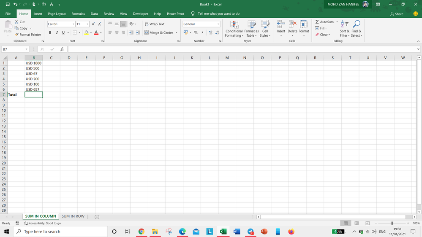Center text horizontally
422x237 pixels.
pos(117,32)
